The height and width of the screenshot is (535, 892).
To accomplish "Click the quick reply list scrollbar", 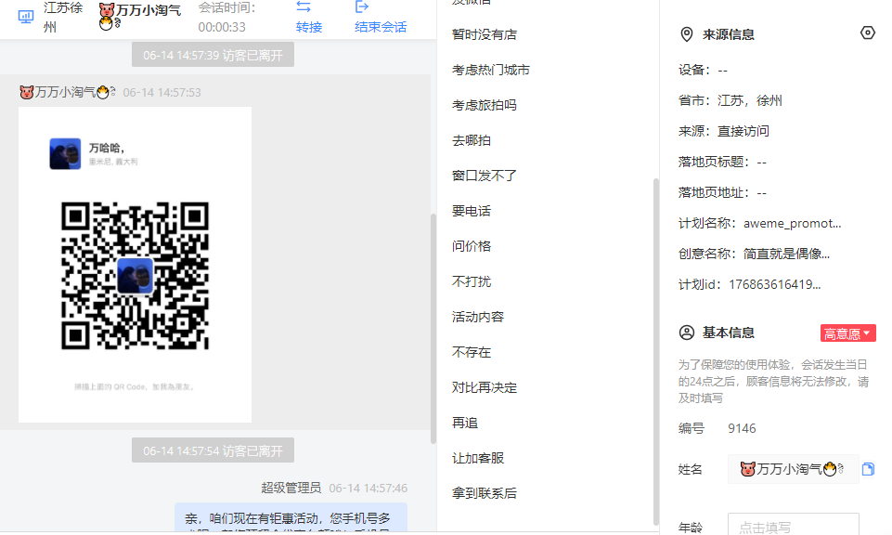I will click(656, 352).
